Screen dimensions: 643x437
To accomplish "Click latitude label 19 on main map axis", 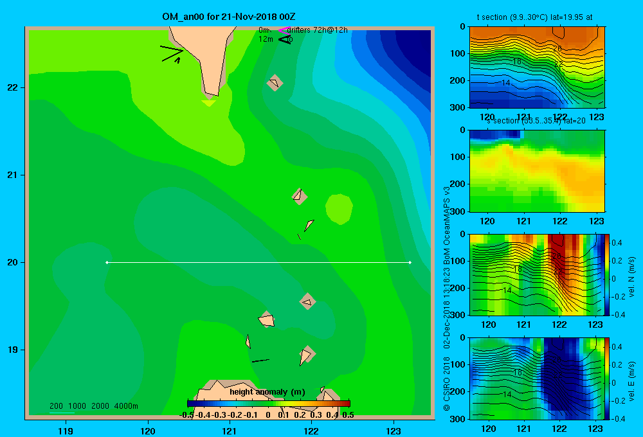I will click(x=12, y=350).
